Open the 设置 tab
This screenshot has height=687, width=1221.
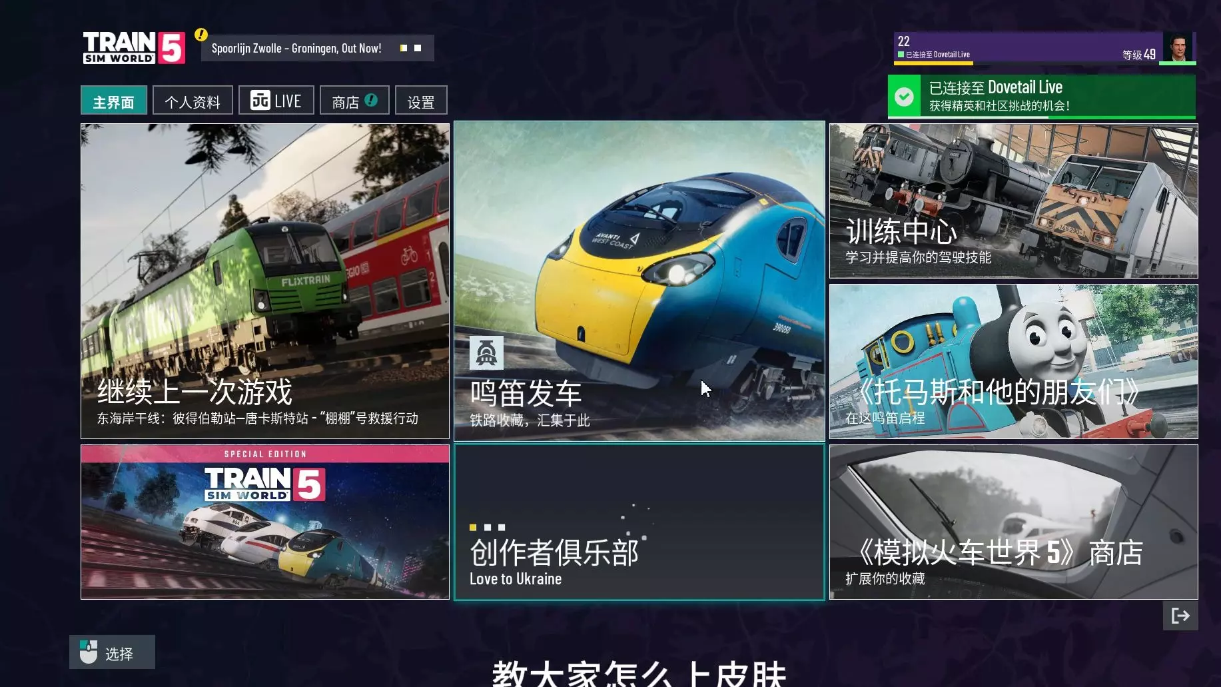tap(421, 101)
